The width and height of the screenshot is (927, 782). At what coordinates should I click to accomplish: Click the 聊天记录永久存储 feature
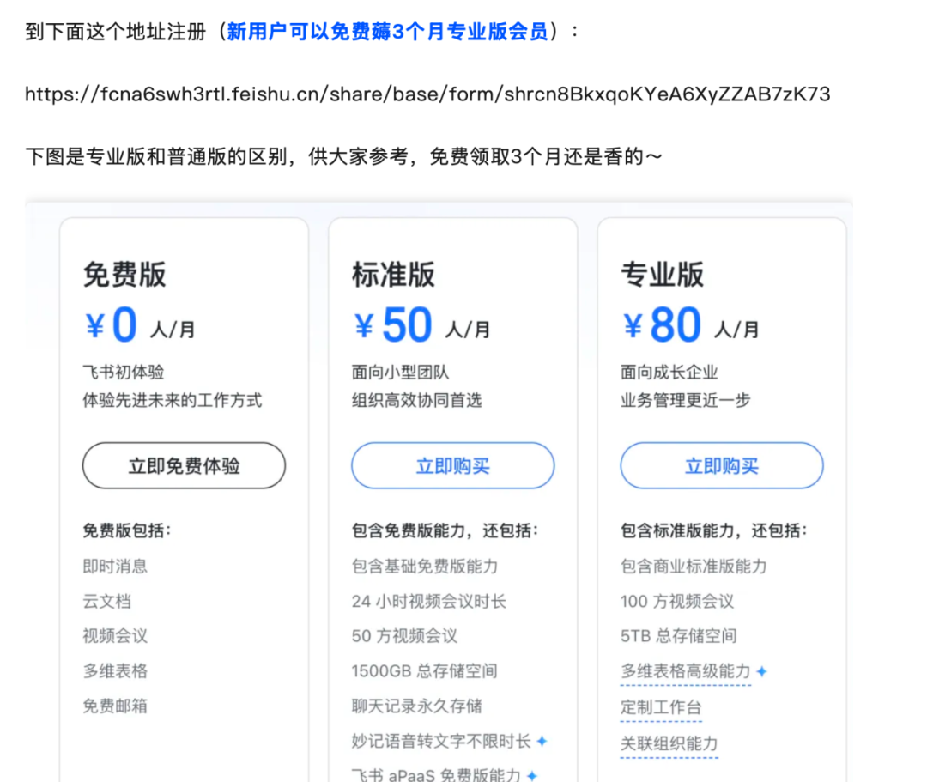coord(417,706)
